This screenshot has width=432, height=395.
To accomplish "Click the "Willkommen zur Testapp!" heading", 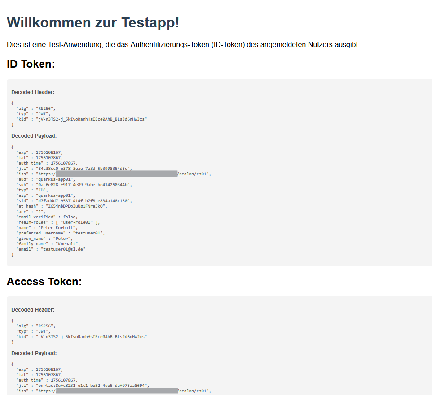I will 93,22.
